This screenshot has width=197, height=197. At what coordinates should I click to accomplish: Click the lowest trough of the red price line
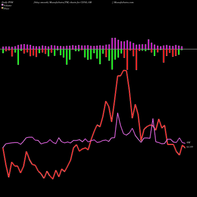(53, 179)
